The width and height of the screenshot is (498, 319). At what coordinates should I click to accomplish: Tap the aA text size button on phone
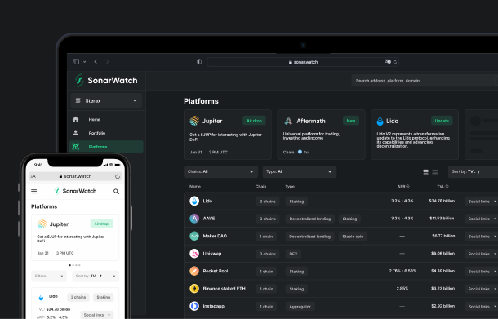(33, 176)
